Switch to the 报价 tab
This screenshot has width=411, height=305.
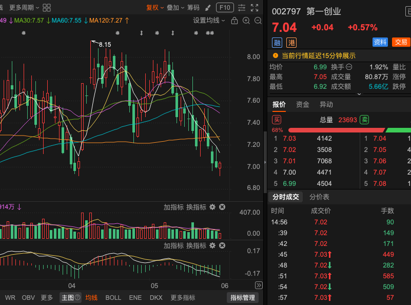279,105
